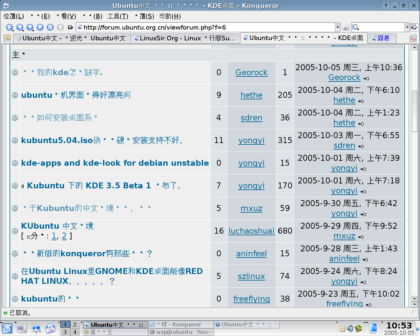The height and width of the screenshot is (336, 420).
Task: Click view count '680' in luchaoshuai row
Action: pyautogui.click(x=285, y=231)
